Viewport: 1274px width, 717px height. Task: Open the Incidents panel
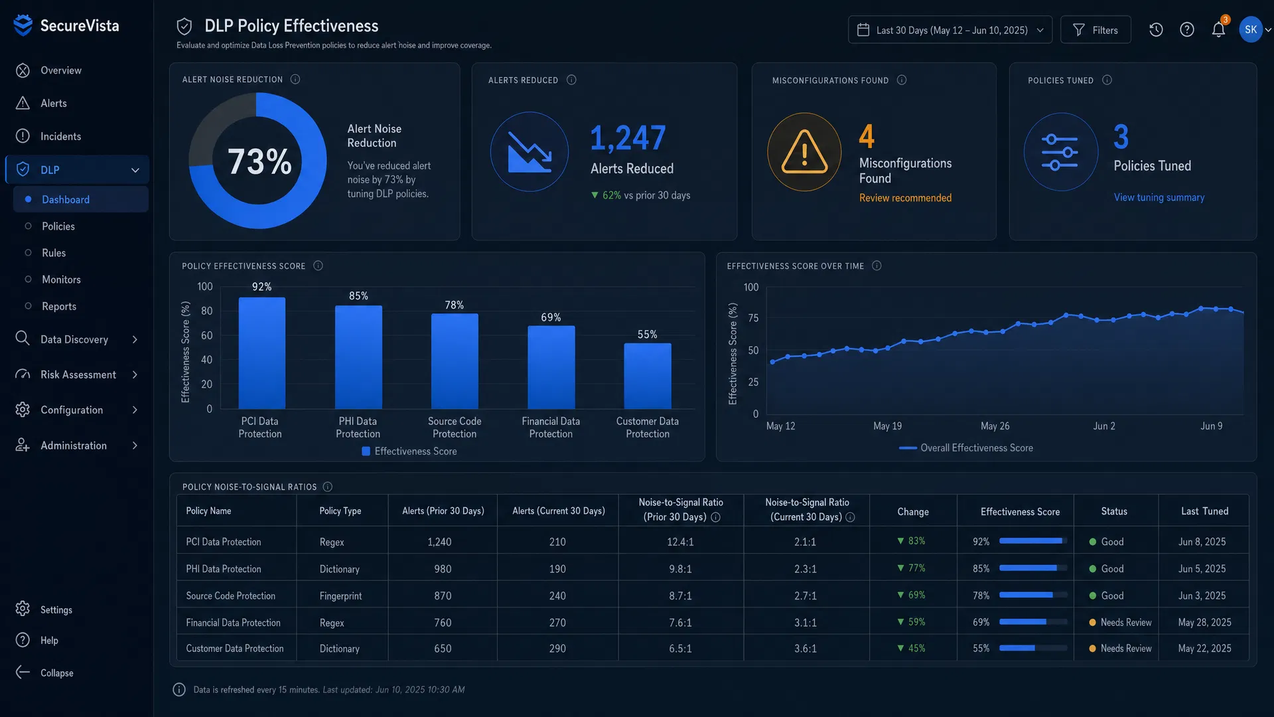(61, 136)
